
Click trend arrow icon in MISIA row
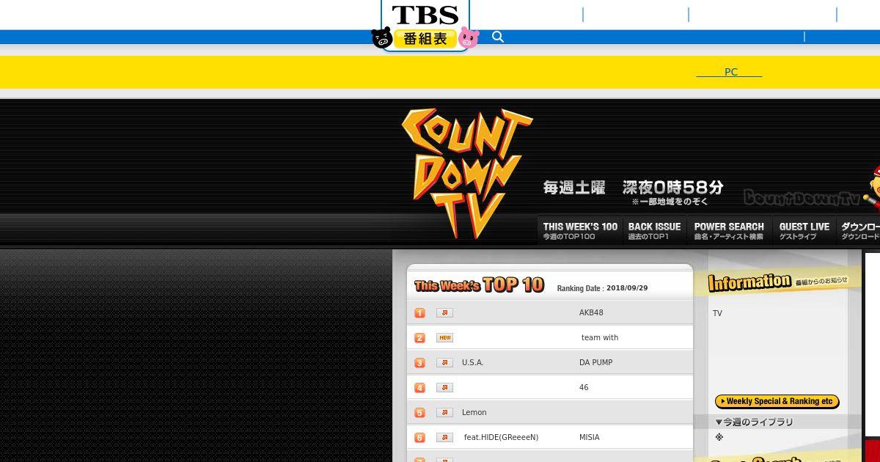tap(444, 437)
